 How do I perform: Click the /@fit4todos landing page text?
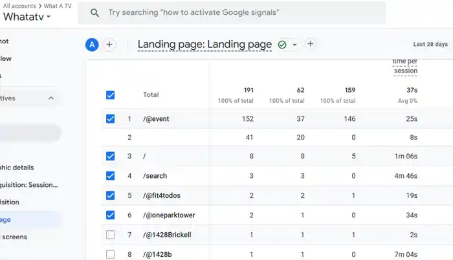(x=162, y=195)
